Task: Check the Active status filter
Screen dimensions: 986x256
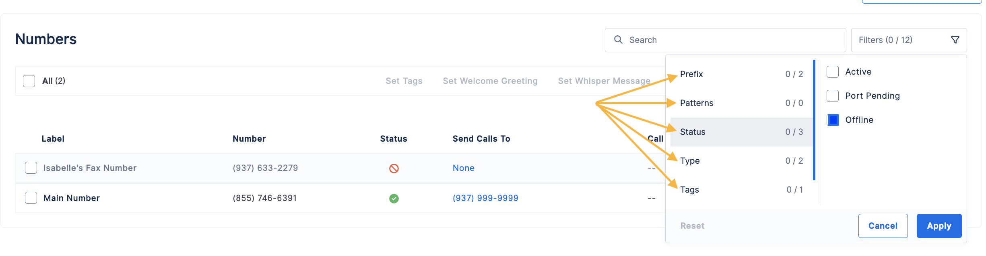Action: [x=833, y=72]
